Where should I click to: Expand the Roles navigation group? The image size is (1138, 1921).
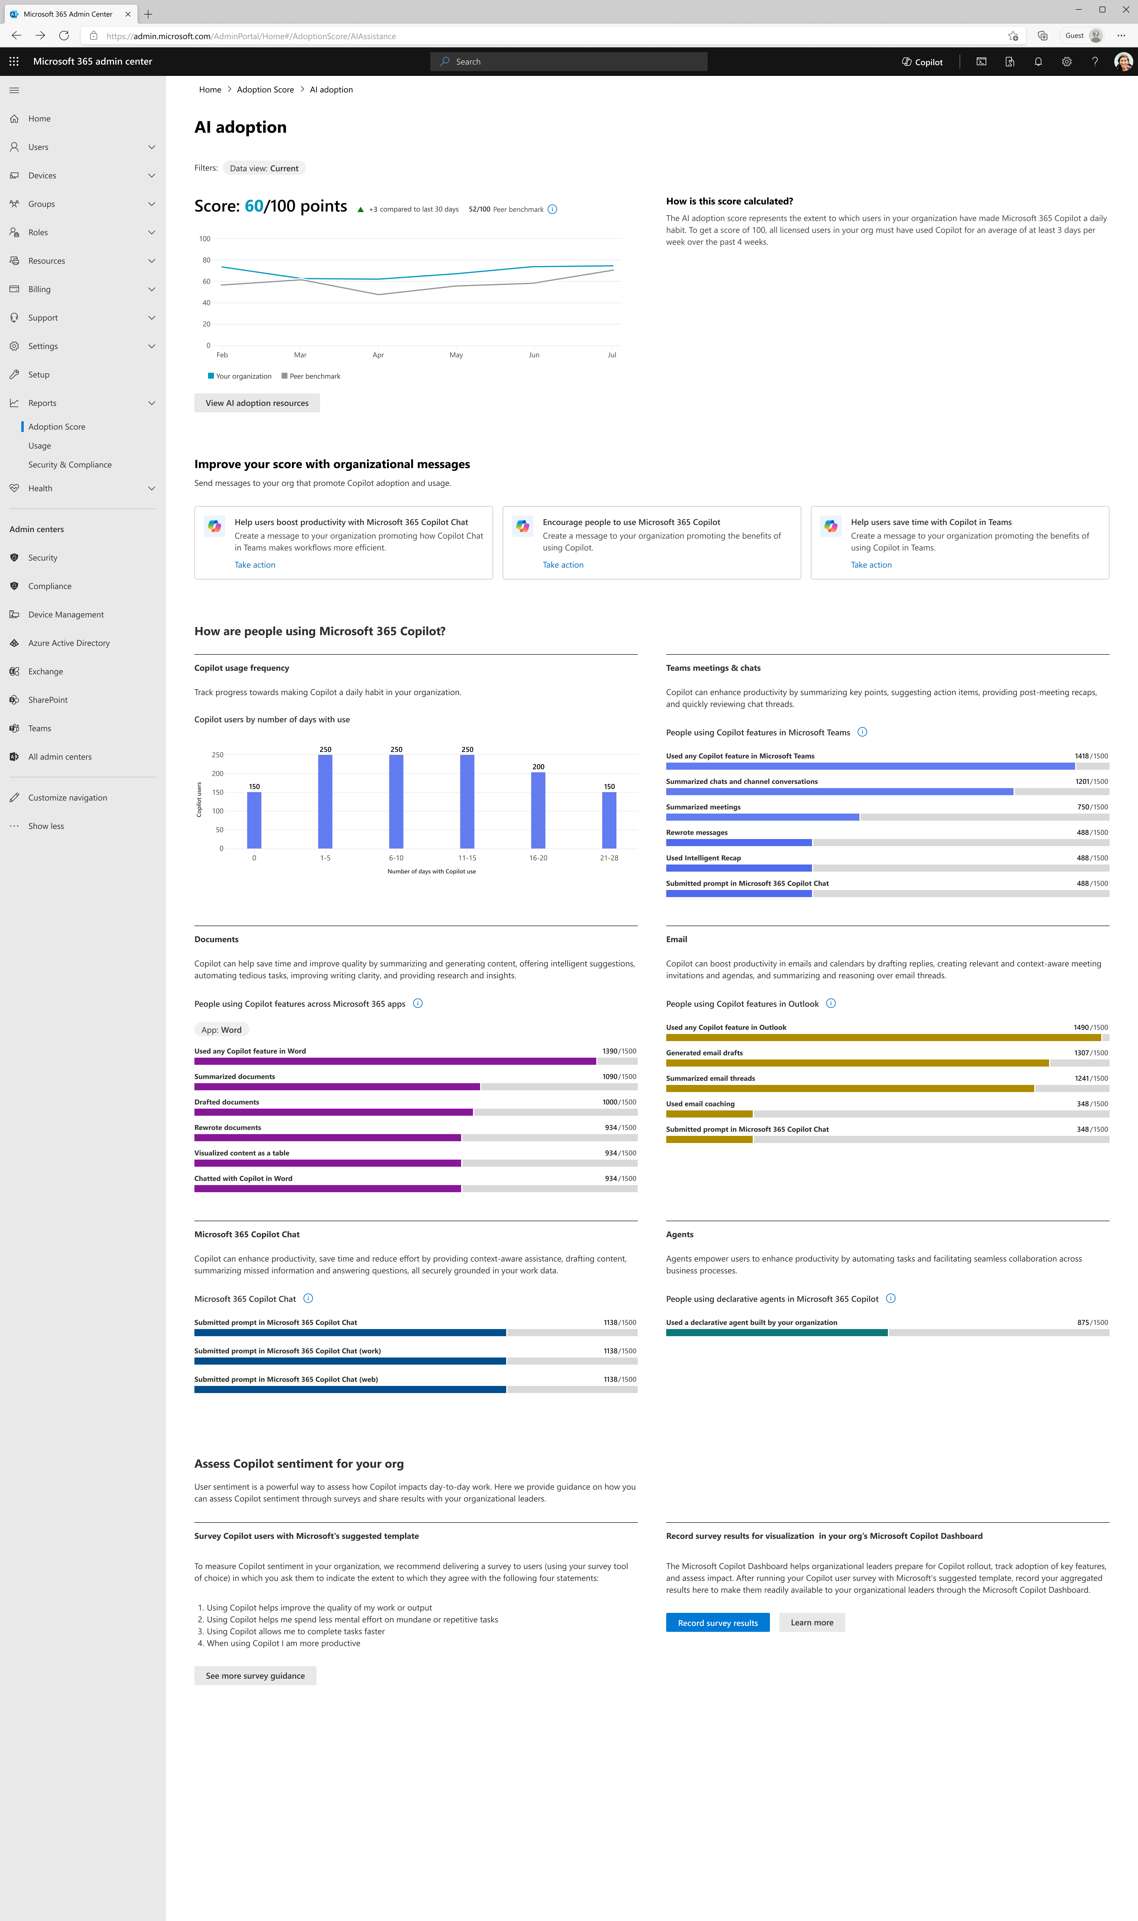tap(151, 232)
